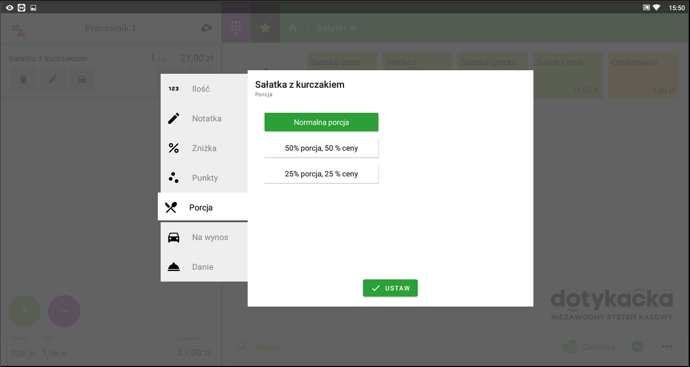Image resolution: width=690 pixels, height=367 pixels.
Task: Open favorites via the star icon
Action: [x=265, y=28]
